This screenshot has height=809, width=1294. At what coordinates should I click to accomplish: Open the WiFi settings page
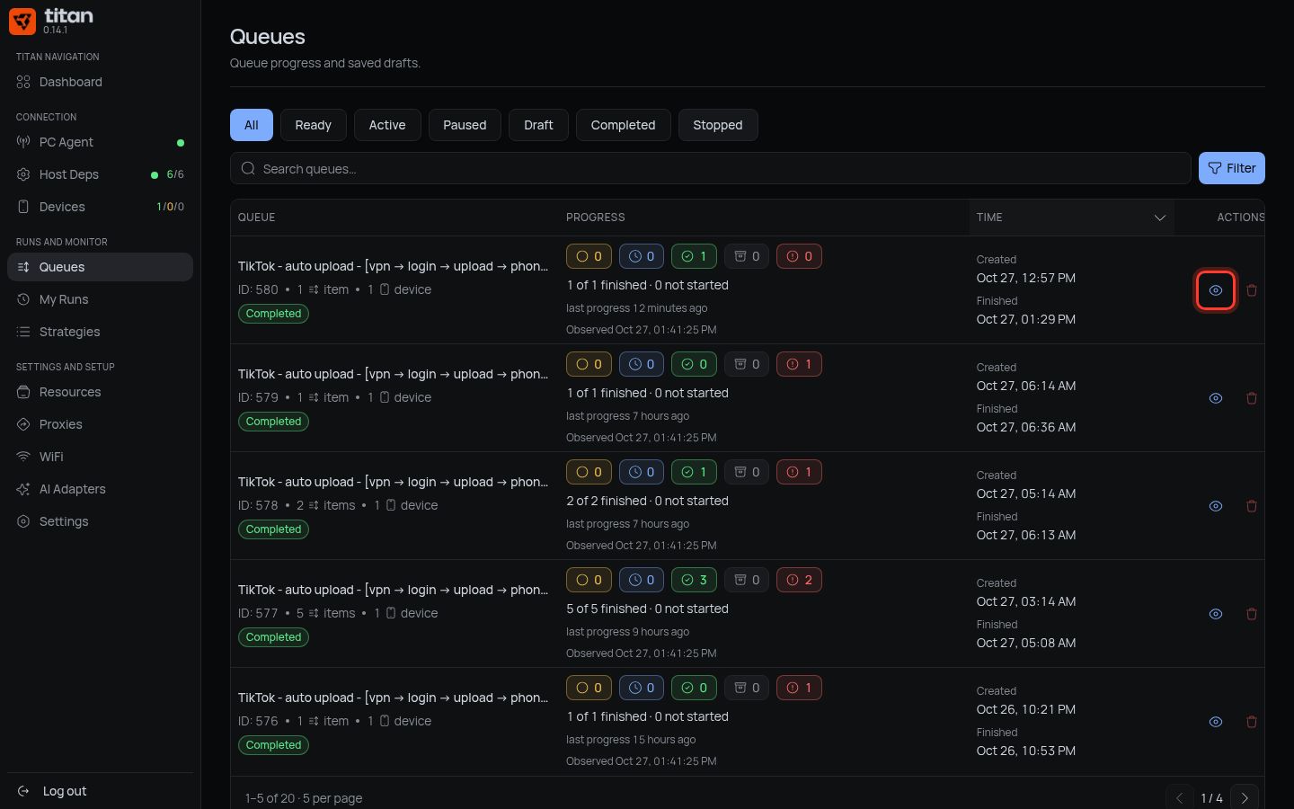tap(100, 457)
